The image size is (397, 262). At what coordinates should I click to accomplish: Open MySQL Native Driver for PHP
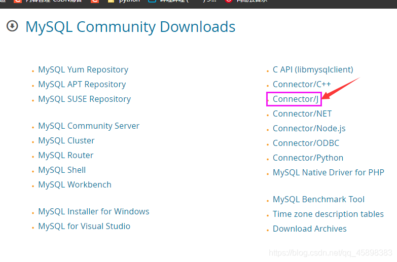[329, 172]
